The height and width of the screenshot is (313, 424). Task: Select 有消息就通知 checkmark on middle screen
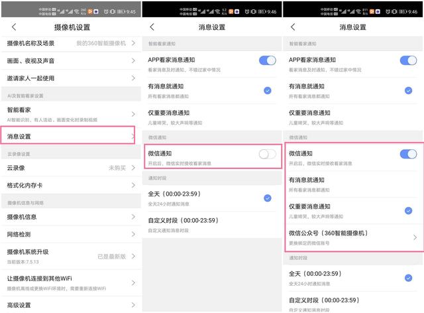coord(268,90)
